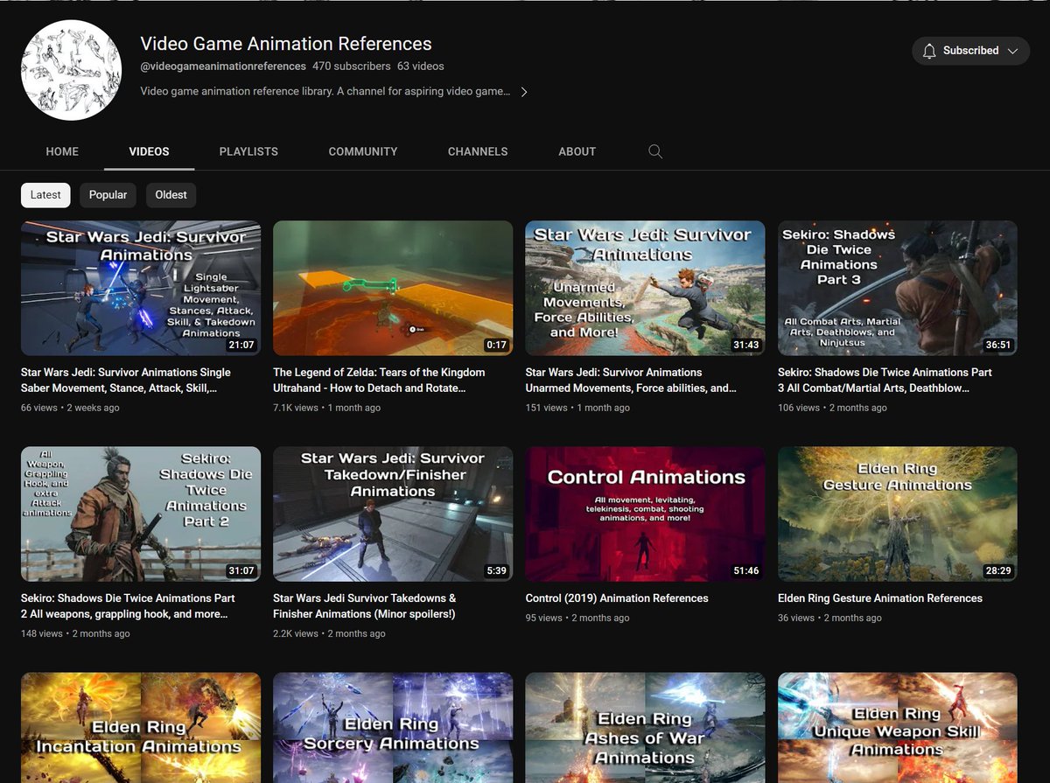Click title 'Elden Ring Gesture Animation References'

(880, 598)
